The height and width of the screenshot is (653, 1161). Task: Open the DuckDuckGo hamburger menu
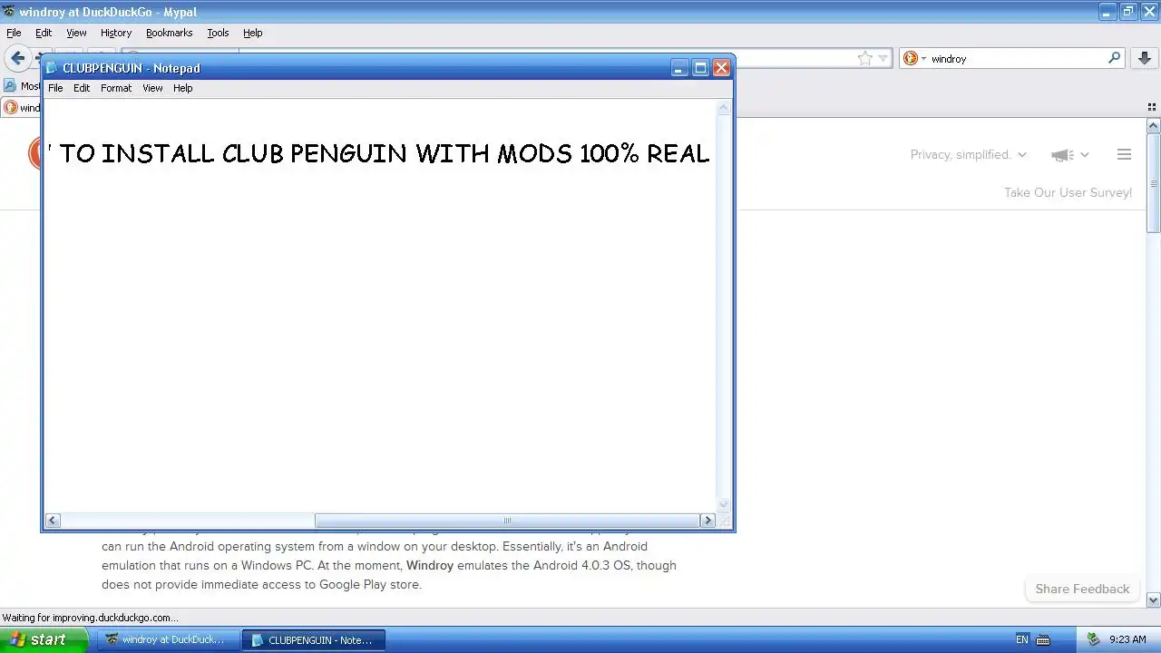point(1124,155)
